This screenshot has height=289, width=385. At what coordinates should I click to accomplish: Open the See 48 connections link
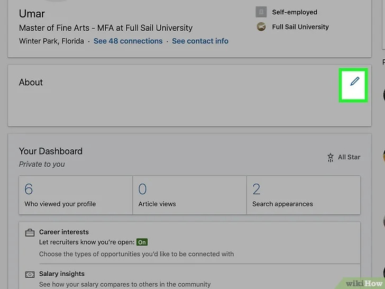point(128,41)
